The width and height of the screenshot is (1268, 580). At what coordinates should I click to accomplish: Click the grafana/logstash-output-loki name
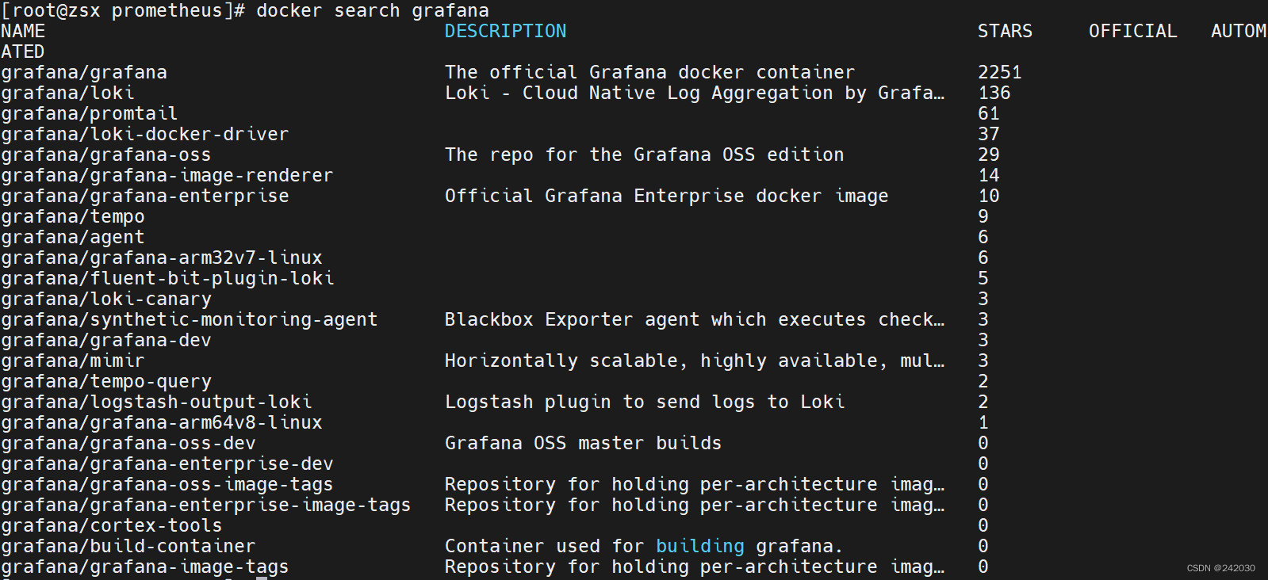point(156,403)
